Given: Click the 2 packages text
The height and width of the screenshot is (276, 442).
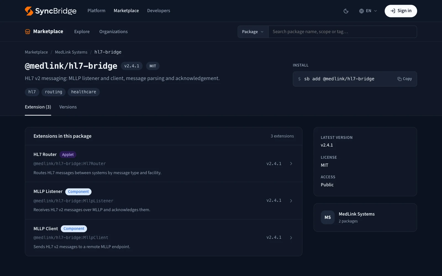Looking at the screenshot, I should point(348,221).
